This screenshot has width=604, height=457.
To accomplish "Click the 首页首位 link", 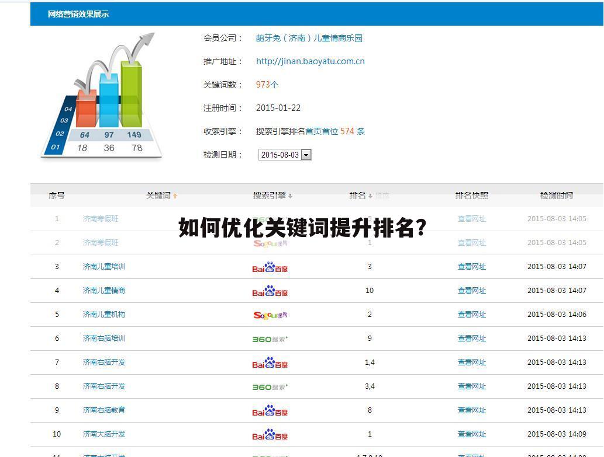I will [322, 131].
